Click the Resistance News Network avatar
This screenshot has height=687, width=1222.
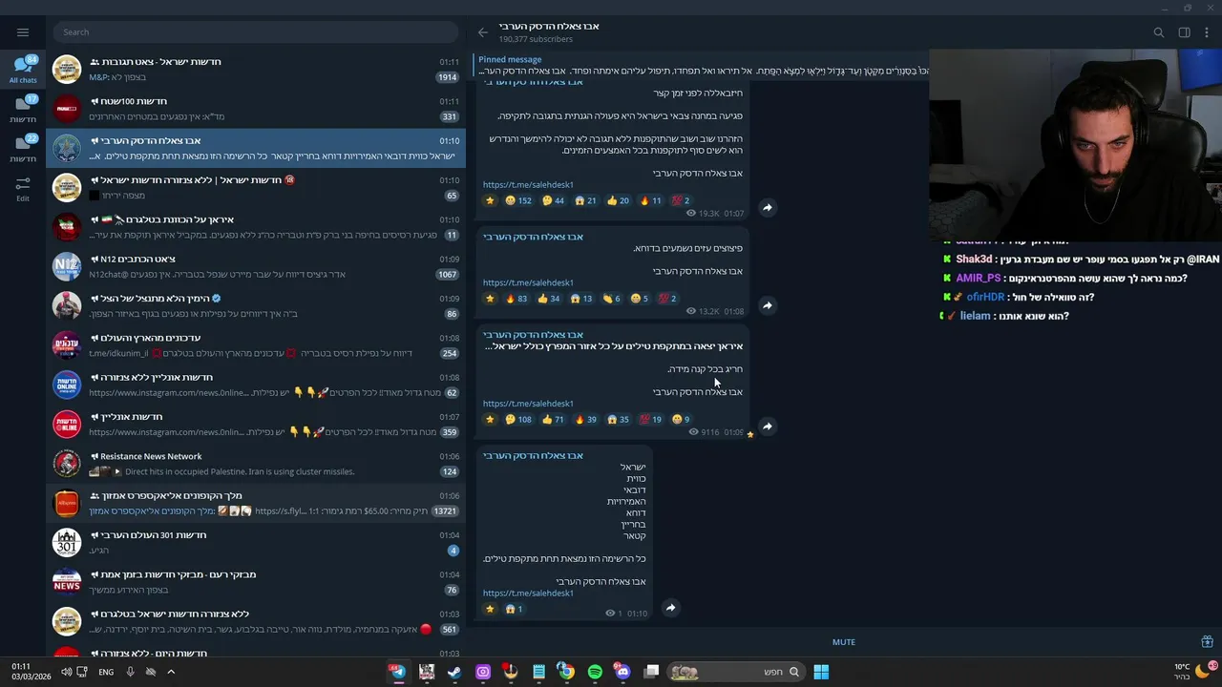point(67,464)
